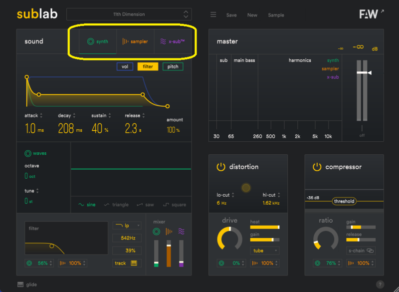Open the hamburger menu icon
Screen dimensions: 399x292
coord(213,15)
